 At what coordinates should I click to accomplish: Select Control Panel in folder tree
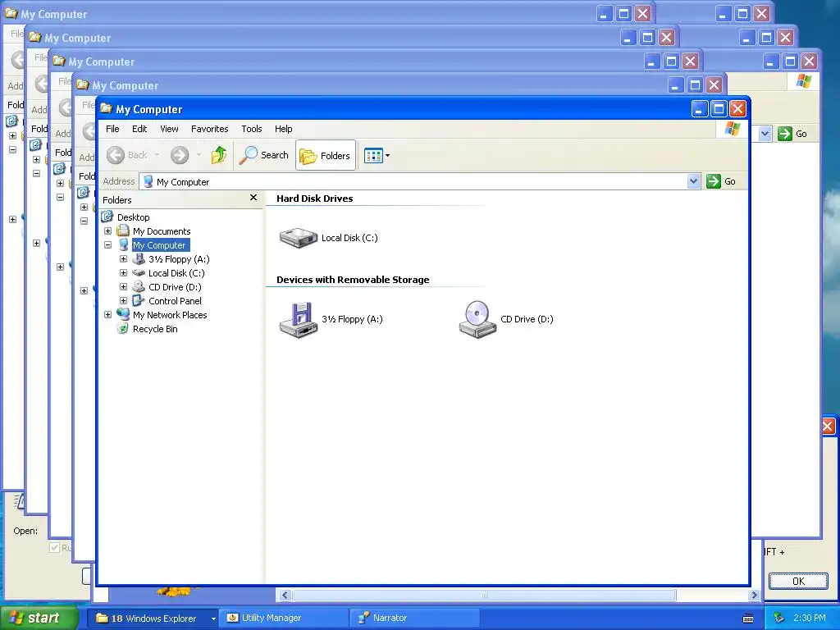click(175, 300)
